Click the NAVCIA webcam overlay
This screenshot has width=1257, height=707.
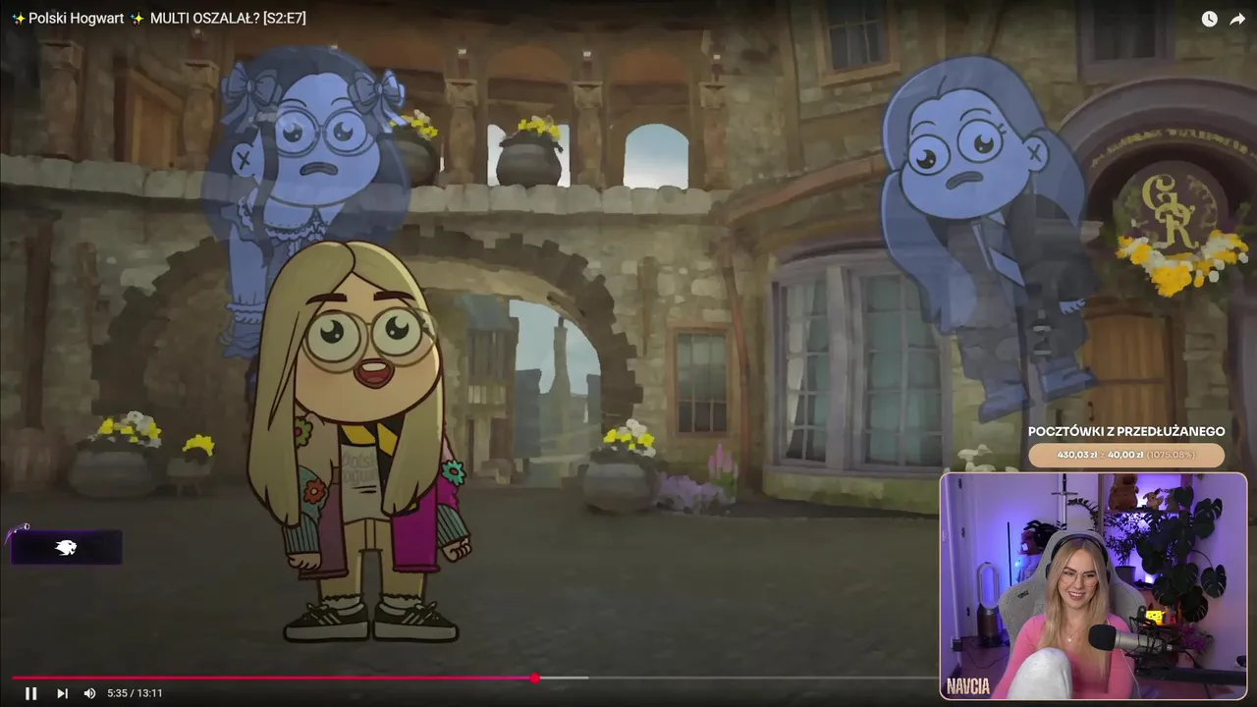[x=1093, y=586]
